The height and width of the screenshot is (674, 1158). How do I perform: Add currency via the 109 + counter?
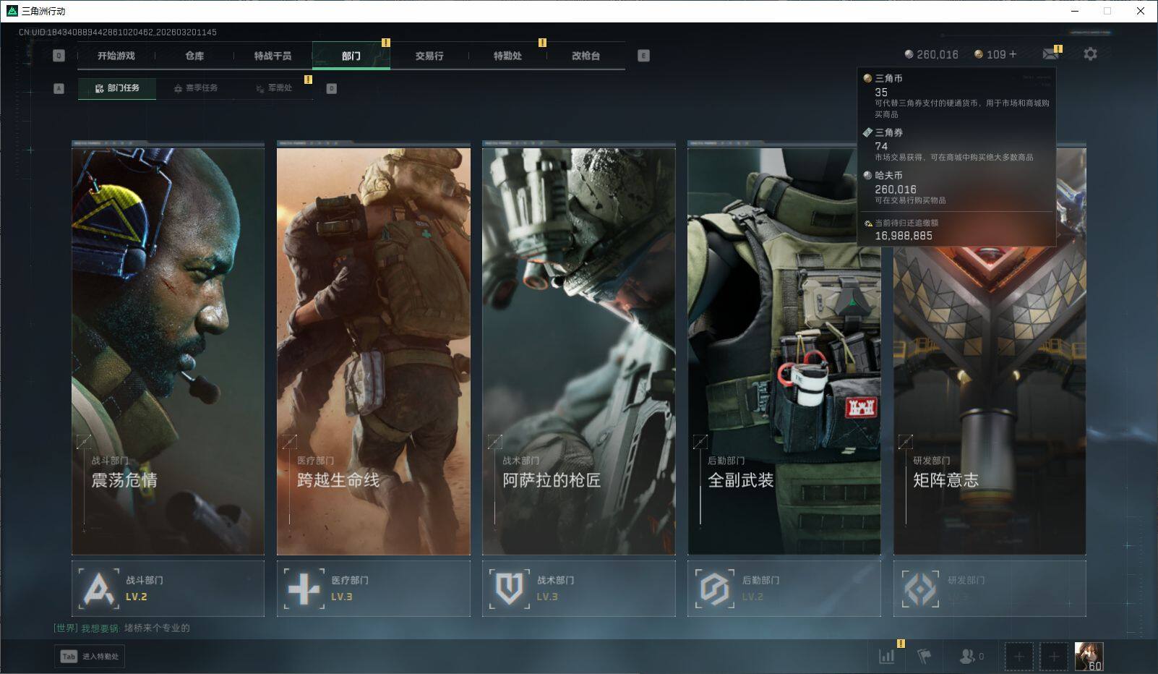pos(996,54)
